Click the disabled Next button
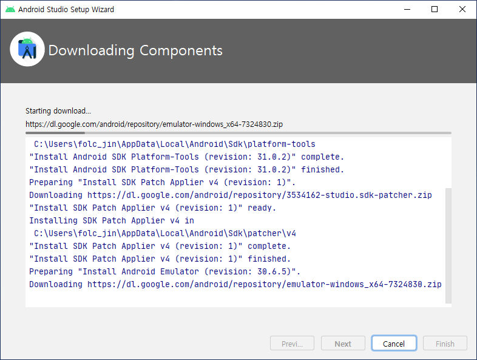 (343, 344)
